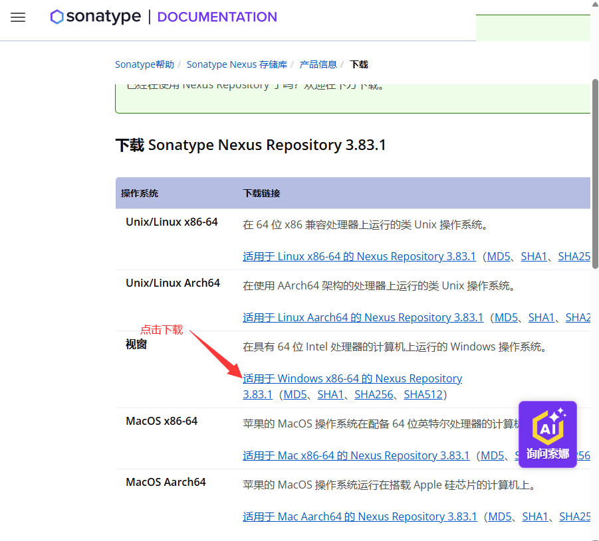
Task: Click the 下载链接 column header
Action: click(x=261, y=193)
